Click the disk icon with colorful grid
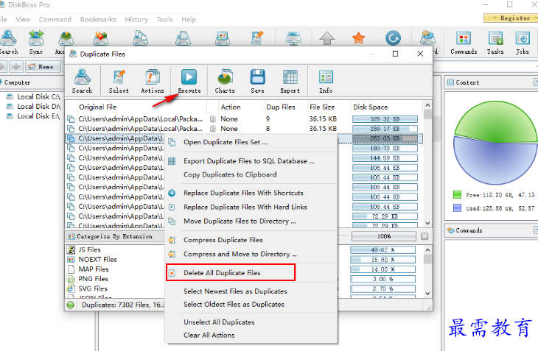Image resolution: width=538 pixels, height=351 pixels. tap(223, 38)
